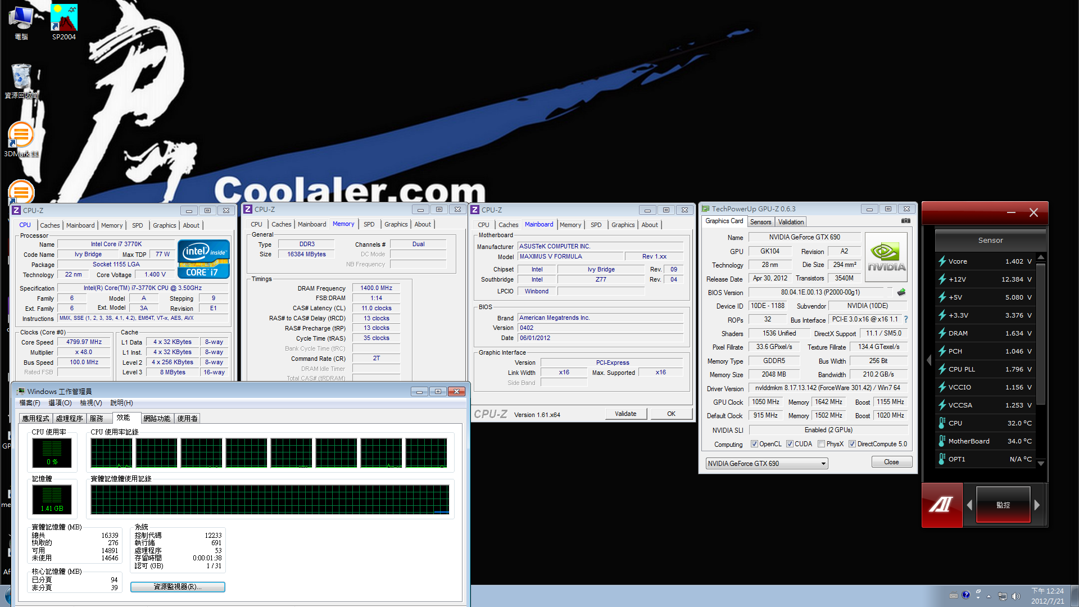
Task: Click the 資源監視器 button
Action: (178, 587)
